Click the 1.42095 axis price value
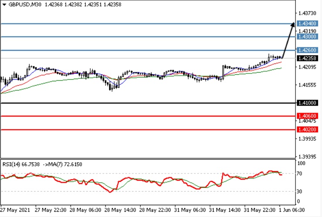The height and width of the screenshot is (217, 322). (x=307, y=67)
